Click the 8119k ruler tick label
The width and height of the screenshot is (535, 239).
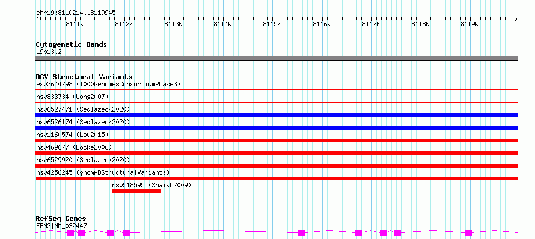click(470, 24)
